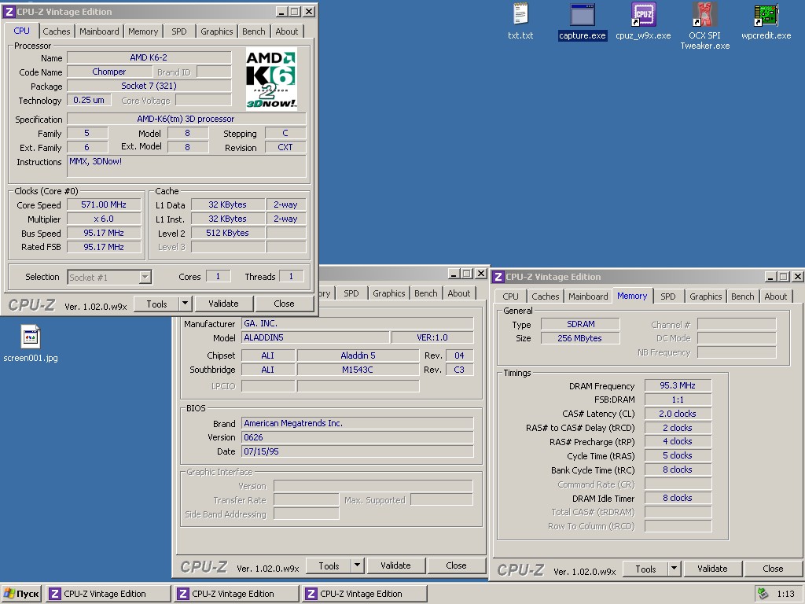Click Tools button in CPU window
This screenshot has height=604, width=805.
coord(156,304)
